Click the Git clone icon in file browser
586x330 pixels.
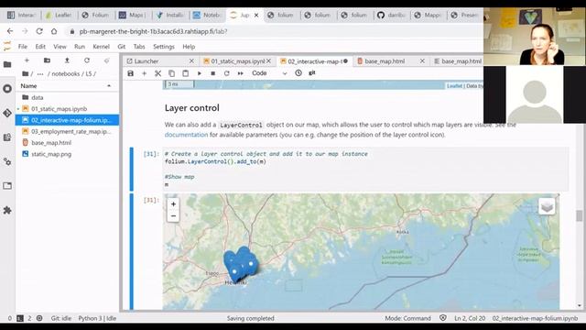click(x=107, y=60)
